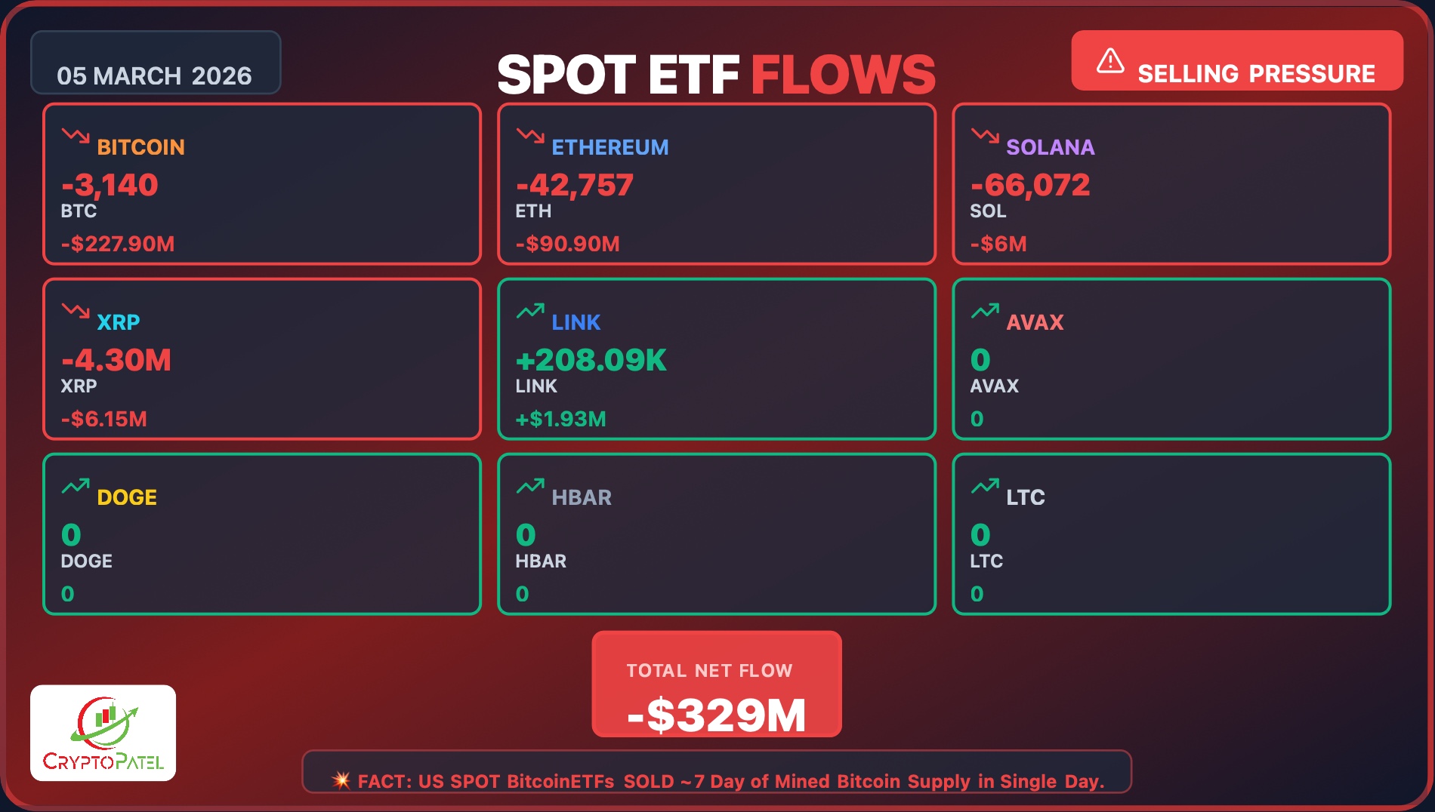The width and height of the screenshot is (1435, 812).
Task: Click the LTC uptrend arrow icon
Action: point(985,486)
